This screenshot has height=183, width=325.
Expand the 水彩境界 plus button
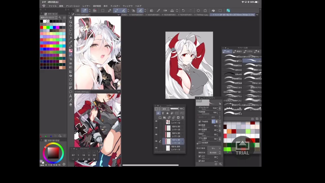click(x=197, y=143)
